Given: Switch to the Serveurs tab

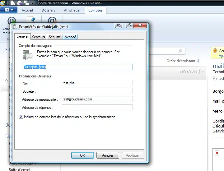Looking at the screenshot, I should [39, 37].
